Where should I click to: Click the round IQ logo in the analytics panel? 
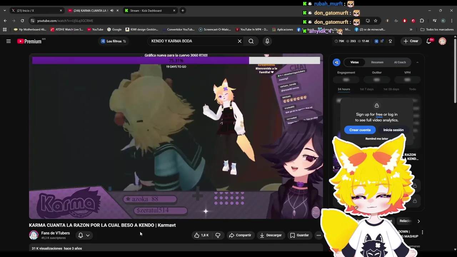tap(336, 62)
